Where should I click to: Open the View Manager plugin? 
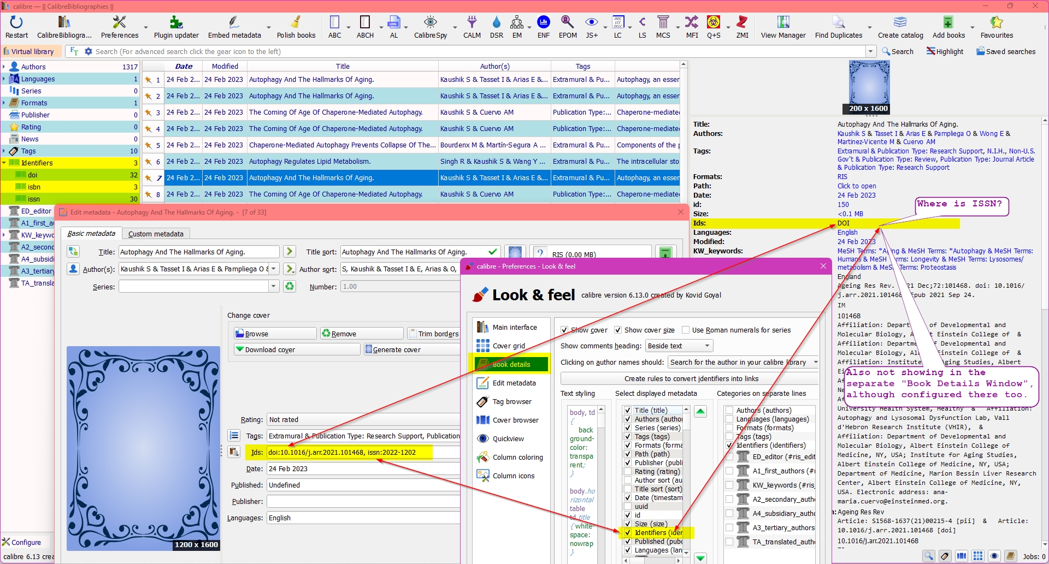(x=783, y=27)
